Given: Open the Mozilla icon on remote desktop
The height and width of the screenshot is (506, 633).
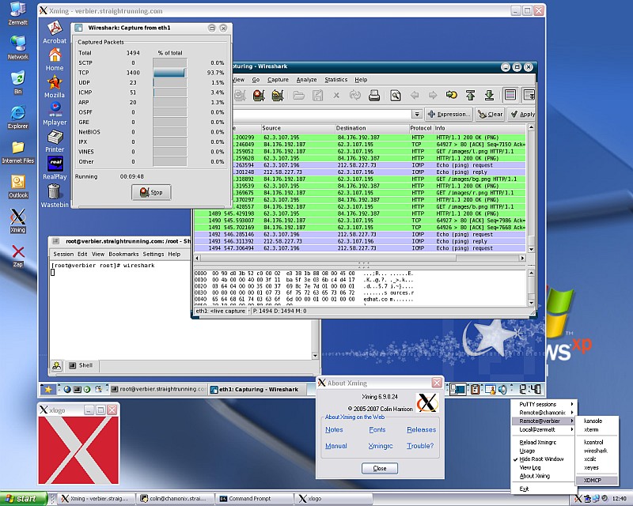Looking at the screenshot, I should click(x=55, y=86).
